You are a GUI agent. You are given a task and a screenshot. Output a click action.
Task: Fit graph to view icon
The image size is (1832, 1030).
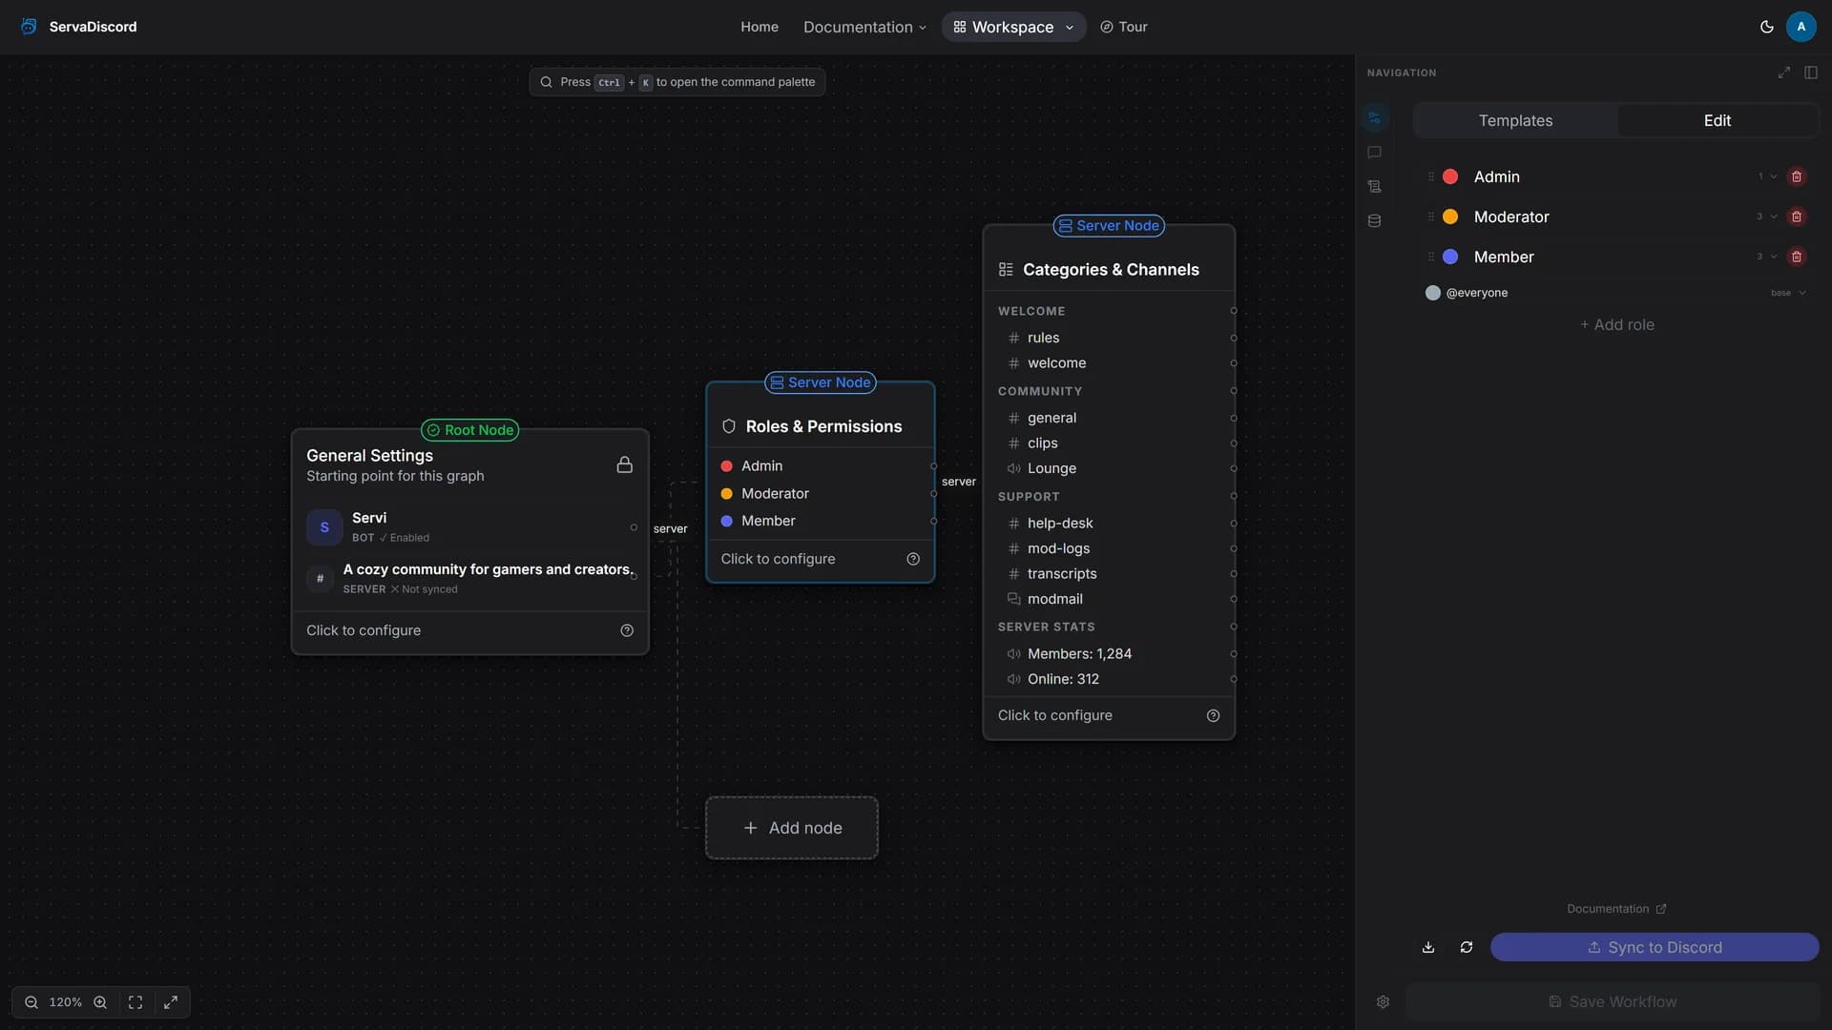point(135,1002)
